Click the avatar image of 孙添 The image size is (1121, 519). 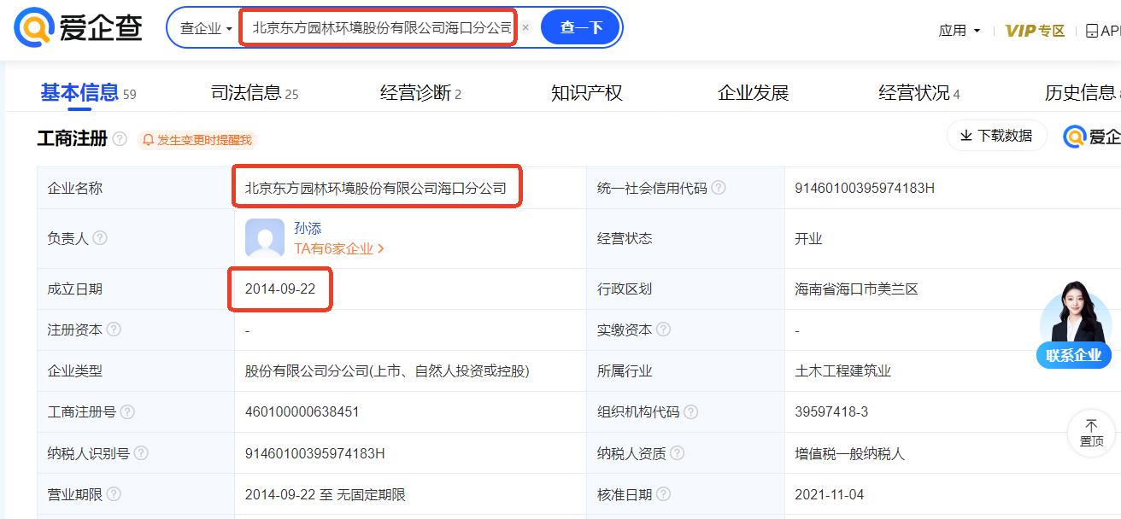click(x=265, y=238)
